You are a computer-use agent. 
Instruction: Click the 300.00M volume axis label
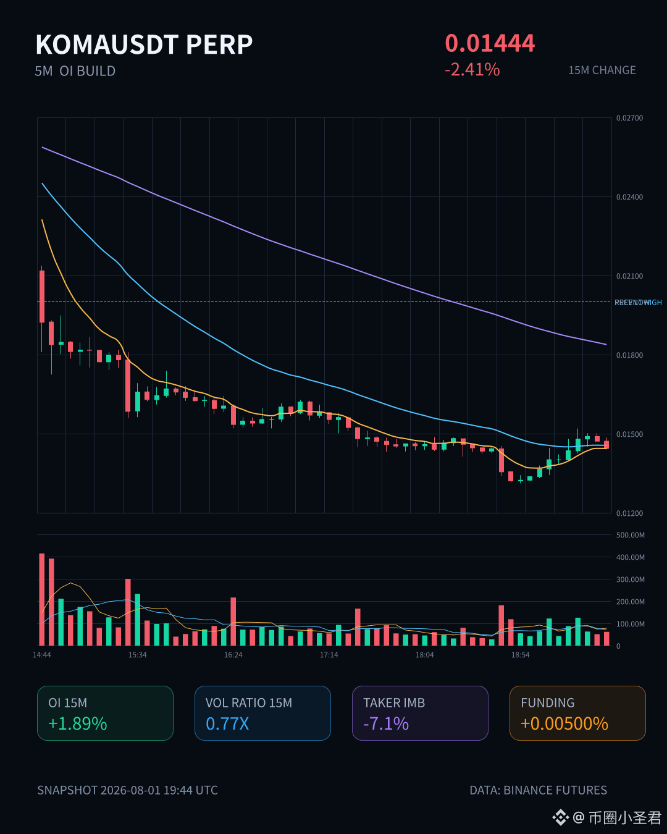point(631,579)
